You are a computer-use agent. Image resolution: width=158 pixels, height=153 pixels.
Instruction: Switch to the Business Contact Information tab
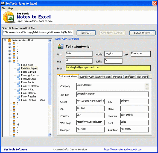(95, 77)
